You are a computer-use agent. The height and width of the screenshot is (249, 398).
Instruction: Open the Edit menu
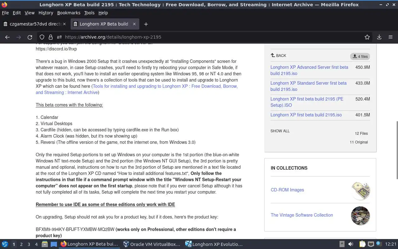[17, 13]
